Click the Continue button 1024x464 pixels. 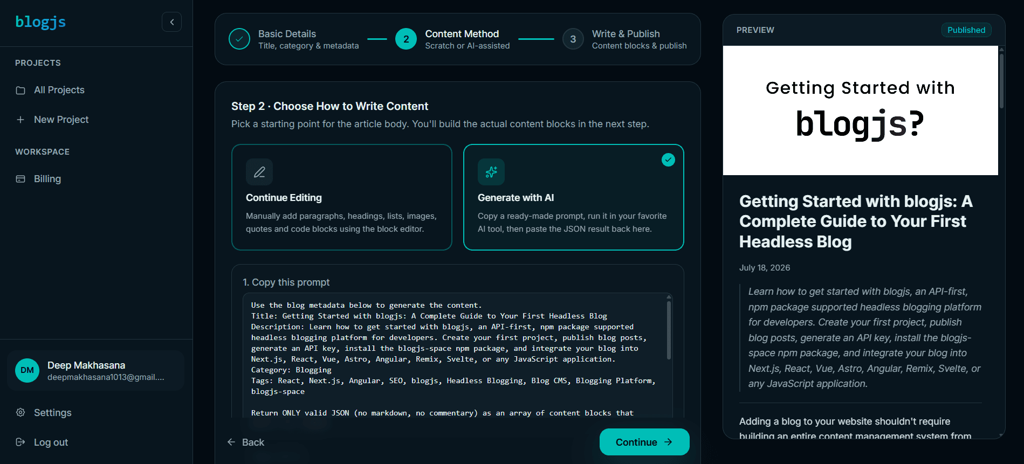click(644, 442)
